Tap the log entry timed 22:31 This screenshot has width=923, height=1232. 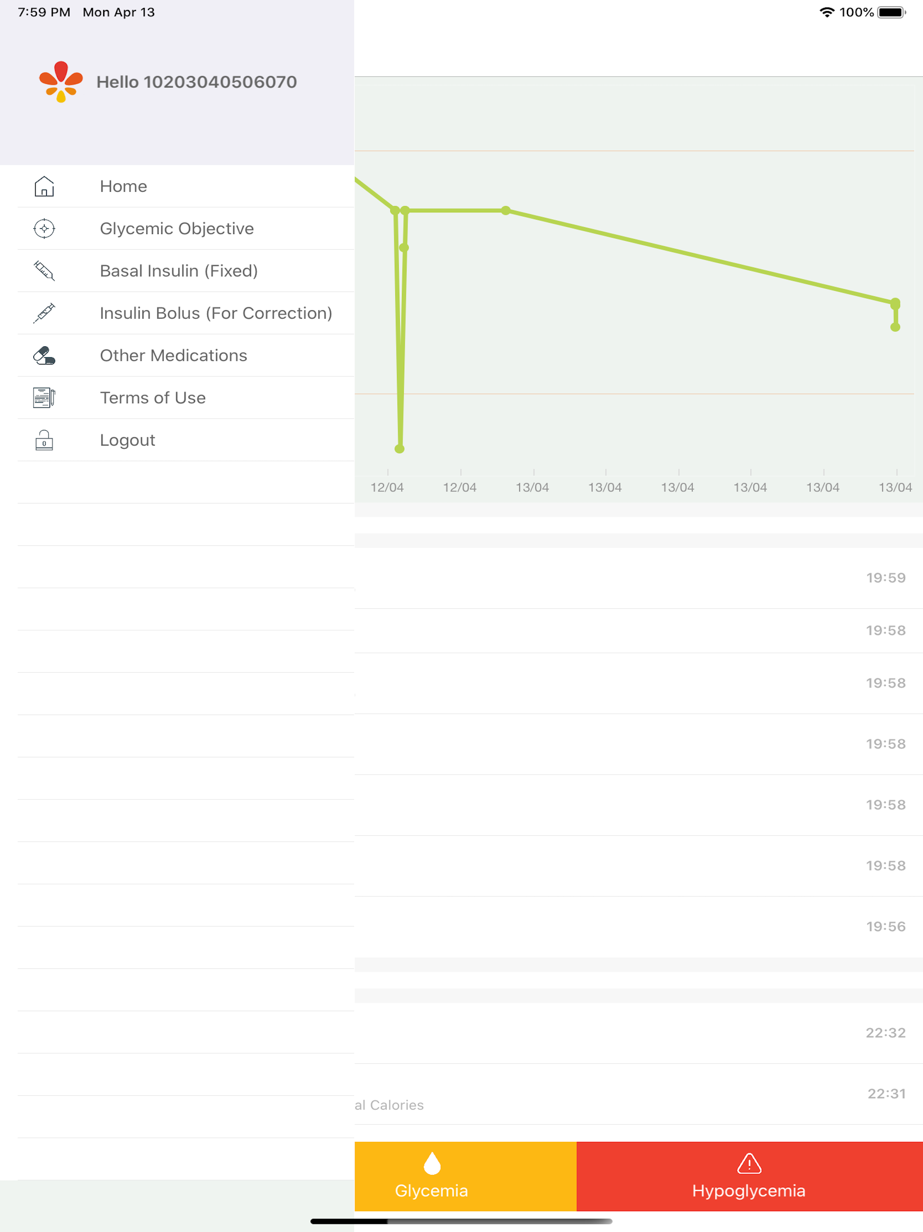639,1094
